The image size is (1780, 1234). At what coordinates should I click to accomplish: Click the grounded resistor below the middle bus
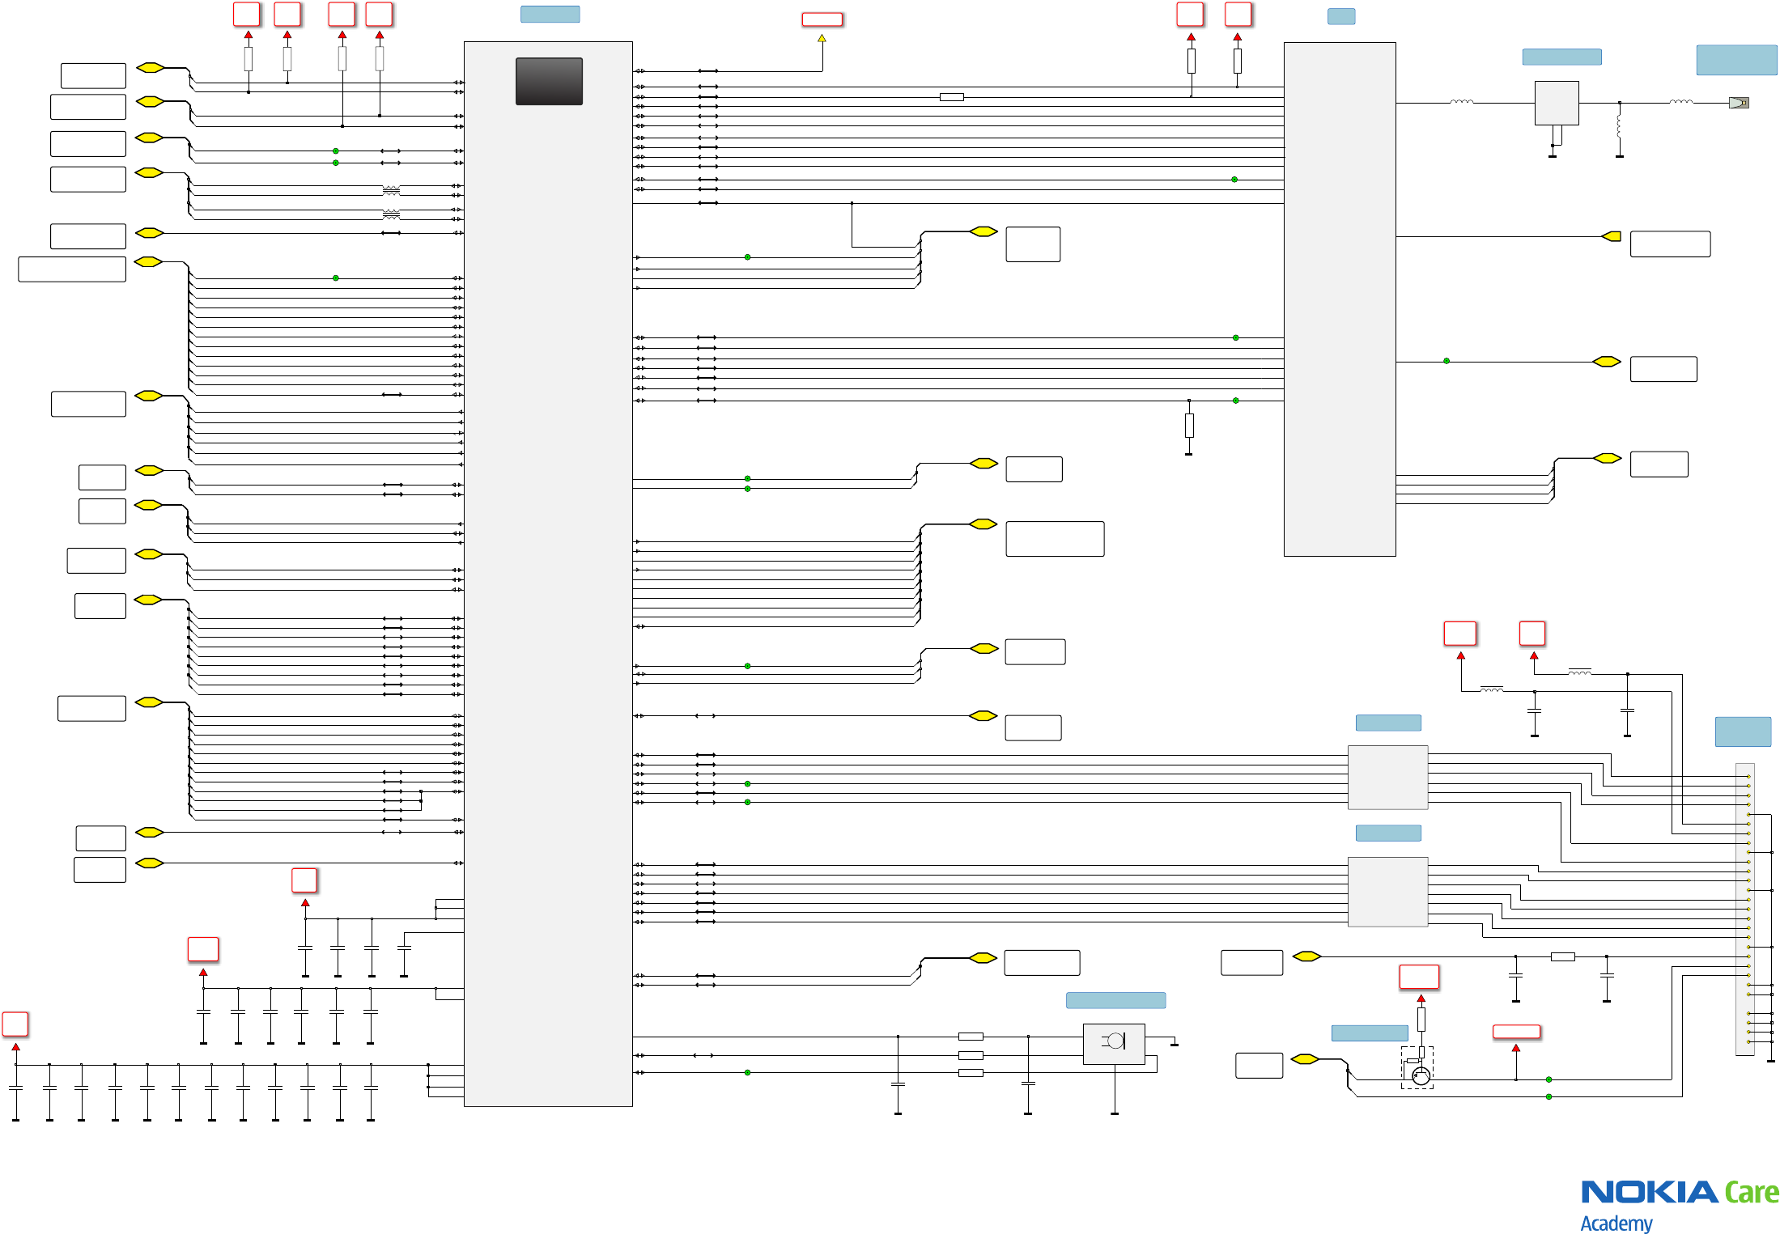pyautogui.click(x=1188, y=426)
